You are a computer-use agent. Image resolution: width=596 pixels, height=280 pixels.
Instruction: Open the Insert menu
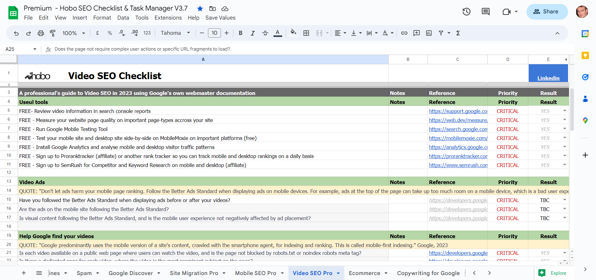[80, 18]
